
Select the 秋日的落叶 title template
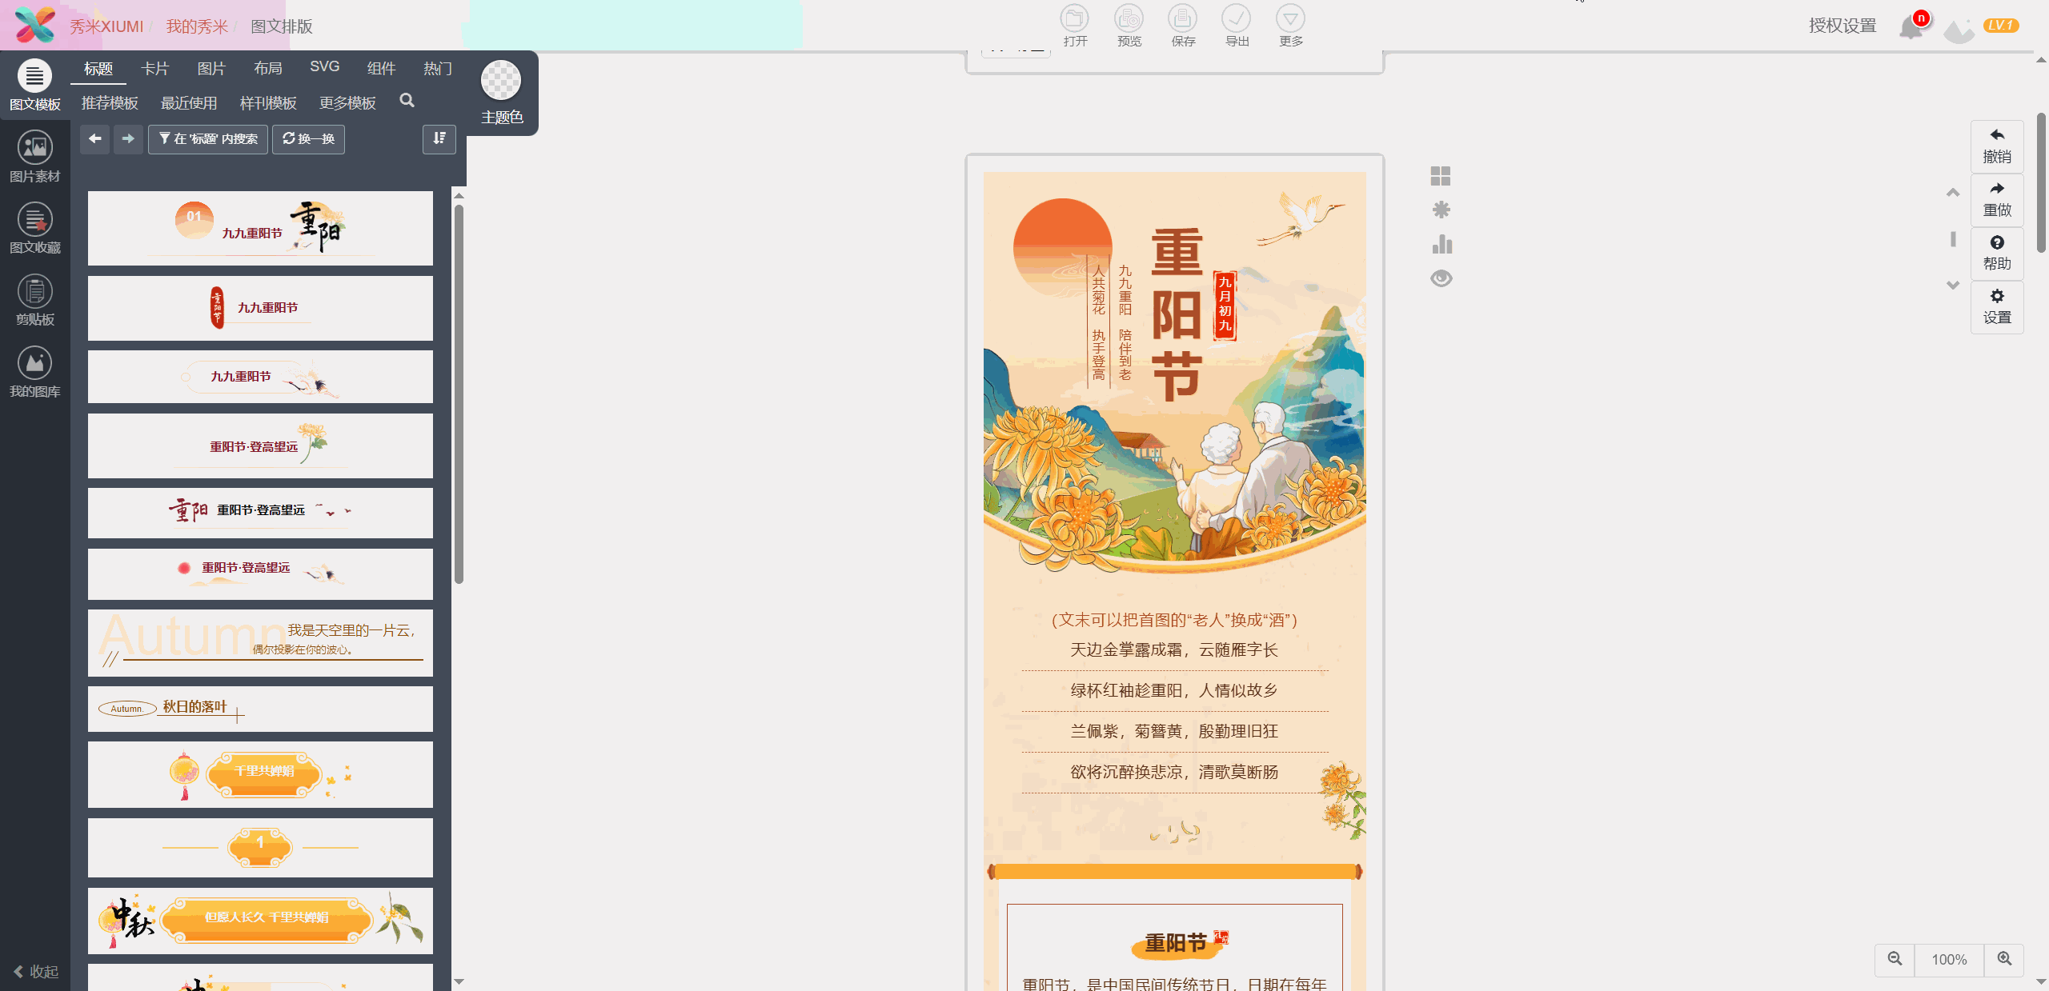pos(260,709)
